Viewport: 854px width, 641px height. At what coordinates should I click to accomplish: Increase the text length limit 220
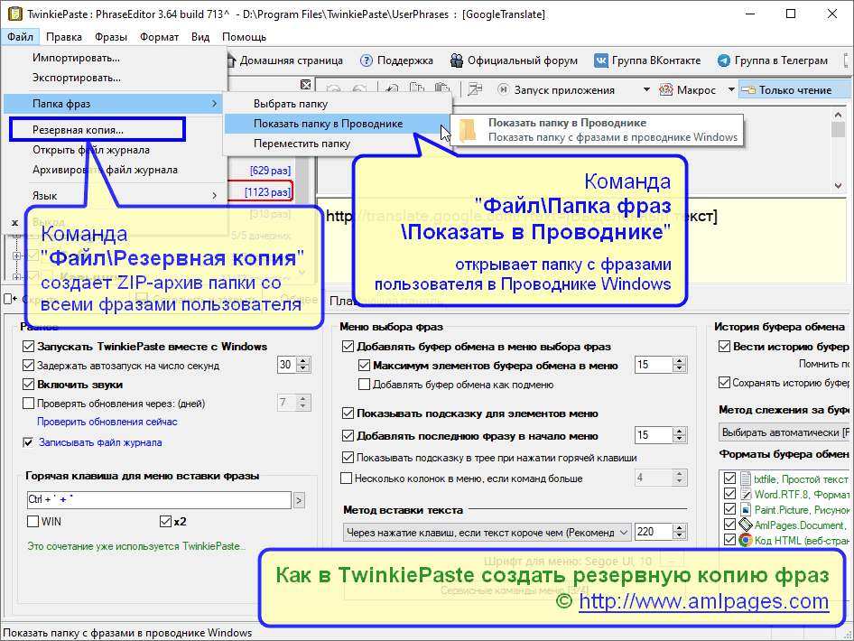click(x=679, y=528)
